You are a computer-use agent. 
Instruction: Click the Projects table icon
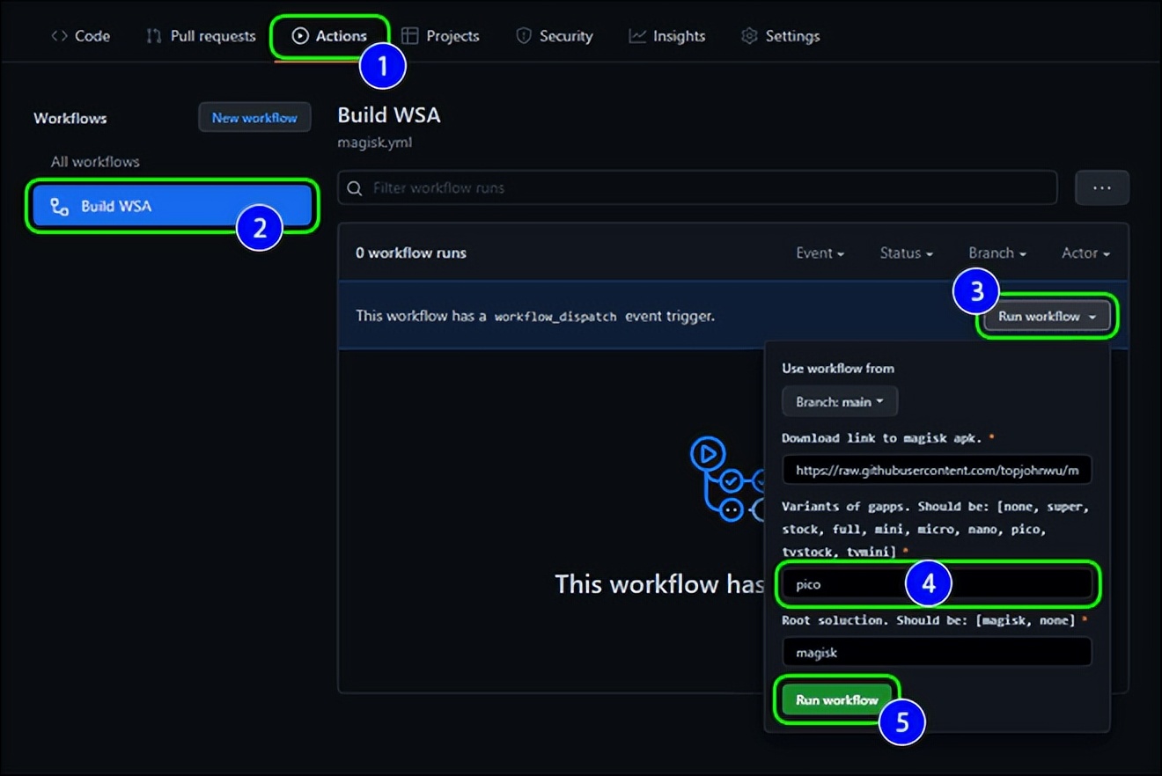click(409, 36)
